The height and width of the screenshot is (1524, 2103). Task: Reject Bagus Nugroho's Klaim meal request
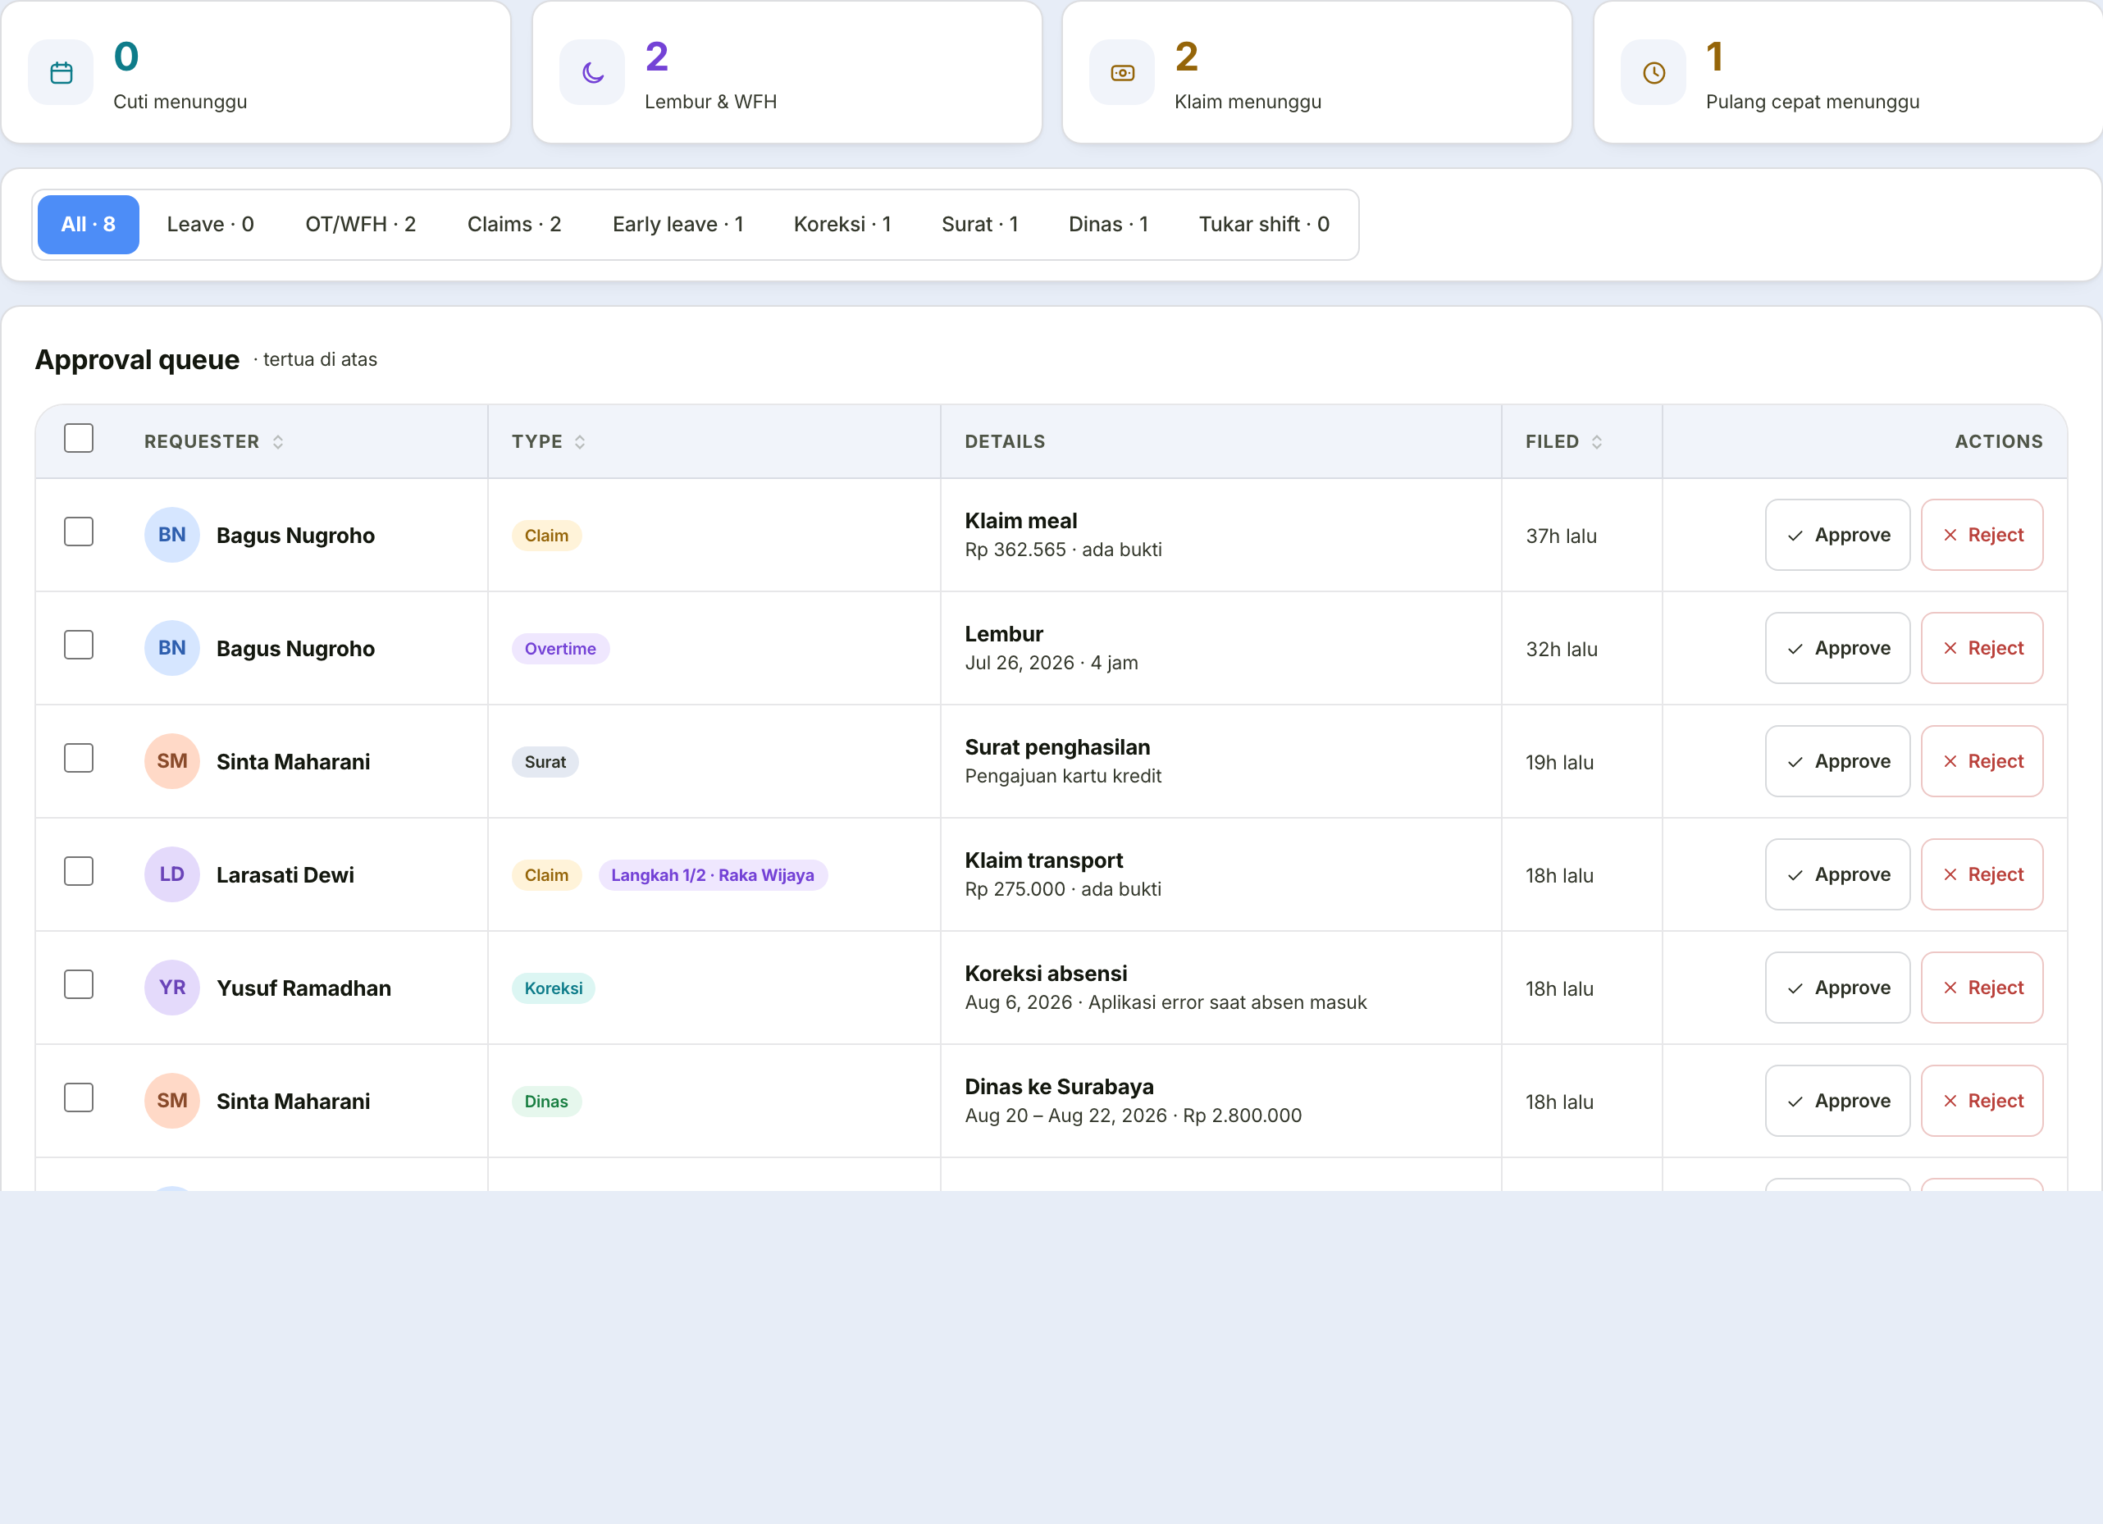1982,535
